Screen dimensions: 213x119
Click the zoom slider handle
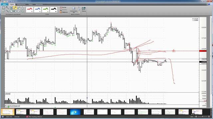[203, 117]
